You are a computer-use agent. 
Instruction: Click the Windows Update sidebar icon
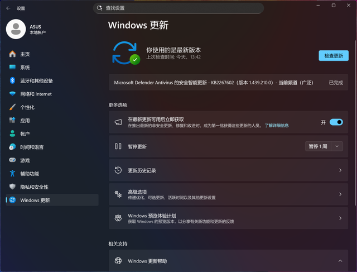(x=12, y=200)
